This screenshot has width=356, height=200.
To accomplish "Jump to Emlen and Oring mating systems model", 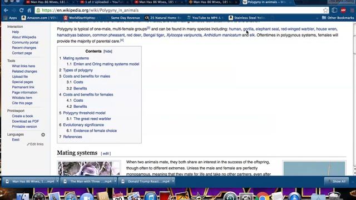I will [x=106, y=64].
